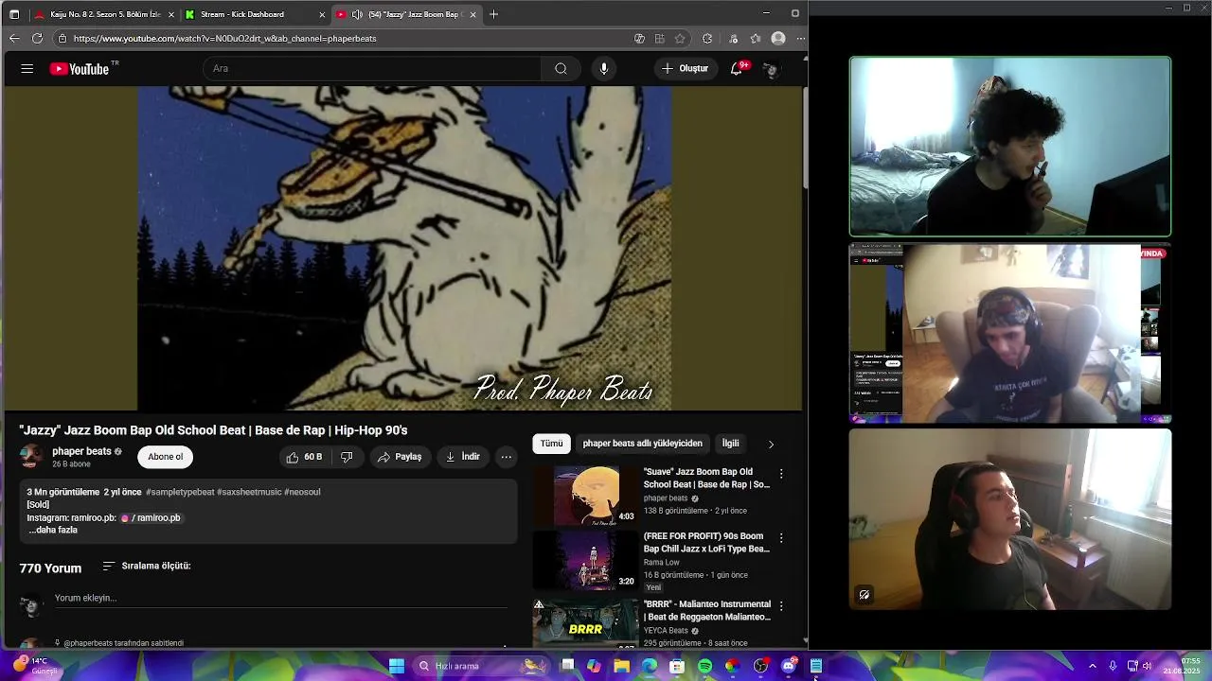Click the taskbar volume speaker icon
Image resolution: width=1212 pixels, height=681 pixels.
pos(1148,666)
